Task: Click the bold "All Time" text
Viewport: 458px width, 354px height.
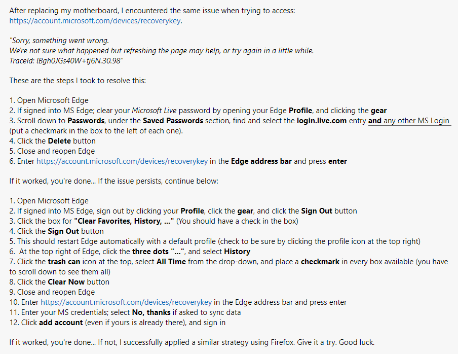Action: point(171,262)
